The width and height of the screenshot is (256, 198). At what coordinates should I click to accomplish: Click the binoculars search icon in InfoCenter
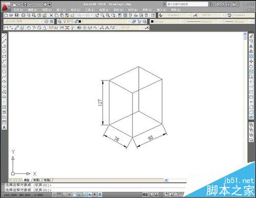coord(211,4)
